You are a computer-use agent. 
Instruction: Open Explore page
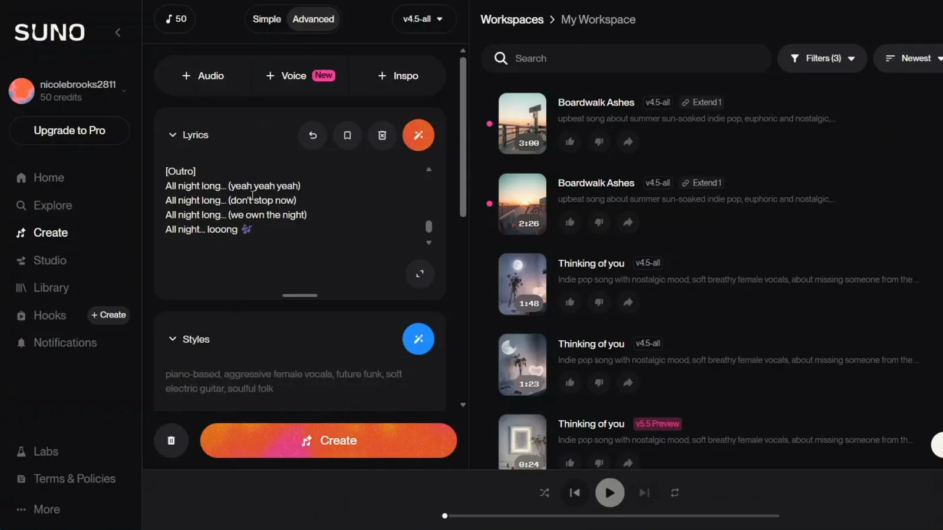[x=44, y=206]
